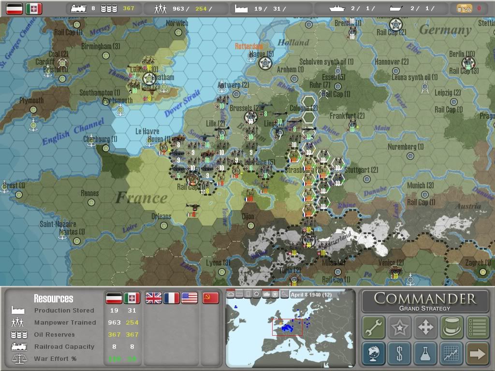Click the end turn arrow button
The height and width of the screenshot is (371, 495).
478,353
